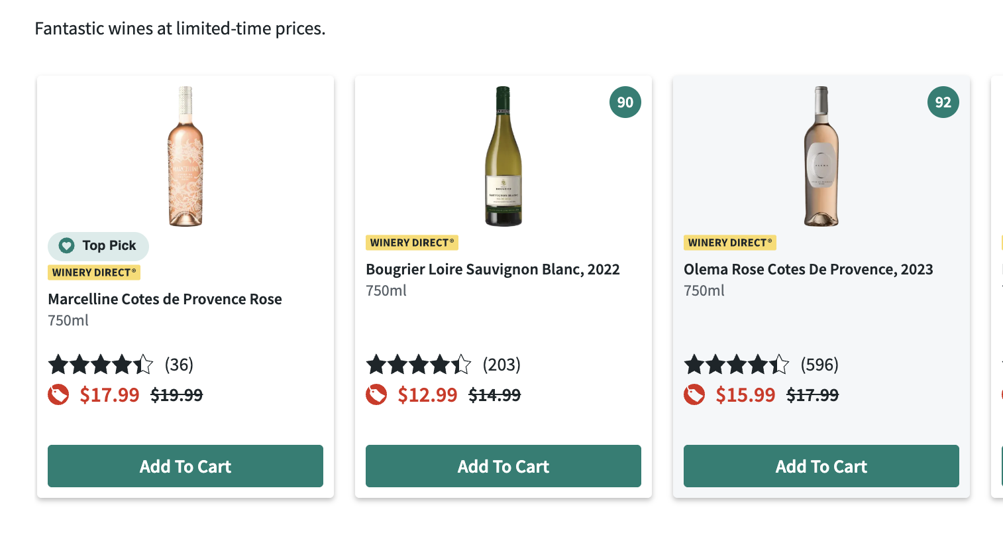Viewport: 1003px width, 533px height.
Task: View Olema Rose Cotes De Provence, 2023 details
Action: [808, 269]
